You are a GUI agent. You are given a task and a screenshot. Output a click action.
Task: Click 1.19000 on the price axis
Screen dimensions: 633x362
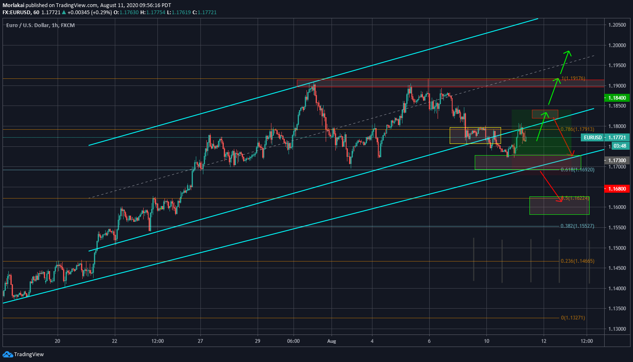[x=617, y=86]
